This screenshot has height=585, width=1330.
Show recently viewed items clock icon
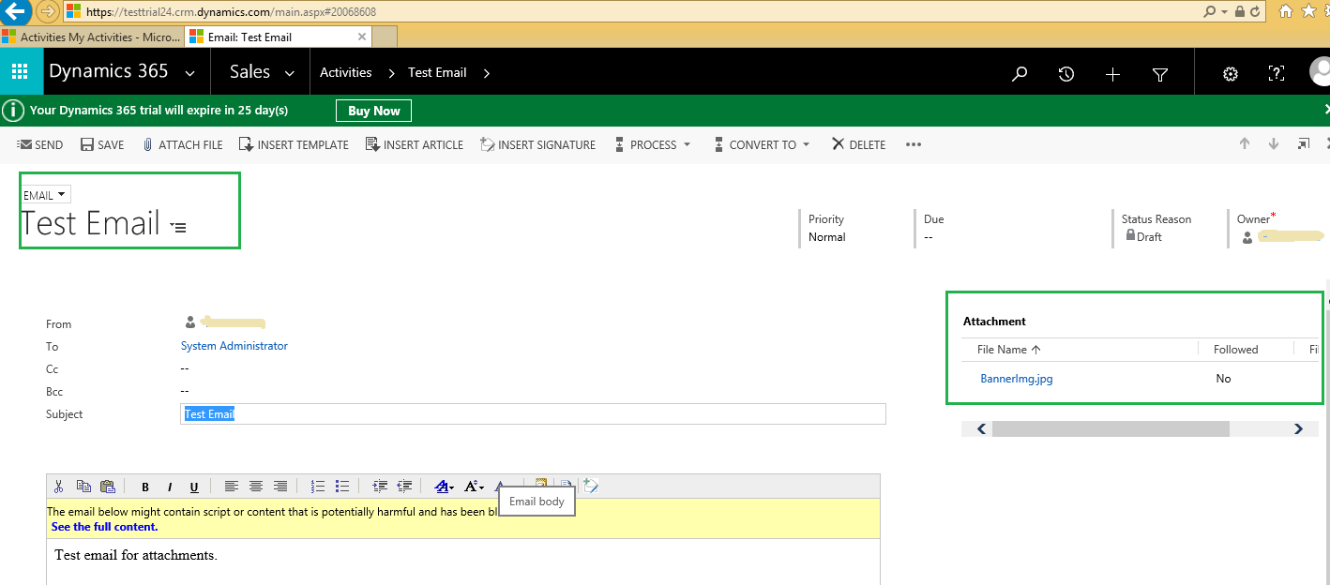coord(1066,74)
